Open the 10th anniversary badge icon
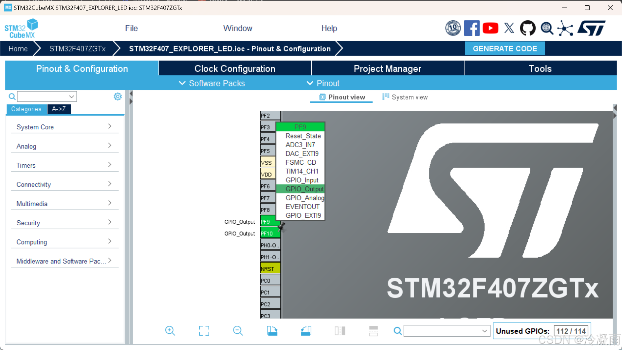 pos(453,28)
